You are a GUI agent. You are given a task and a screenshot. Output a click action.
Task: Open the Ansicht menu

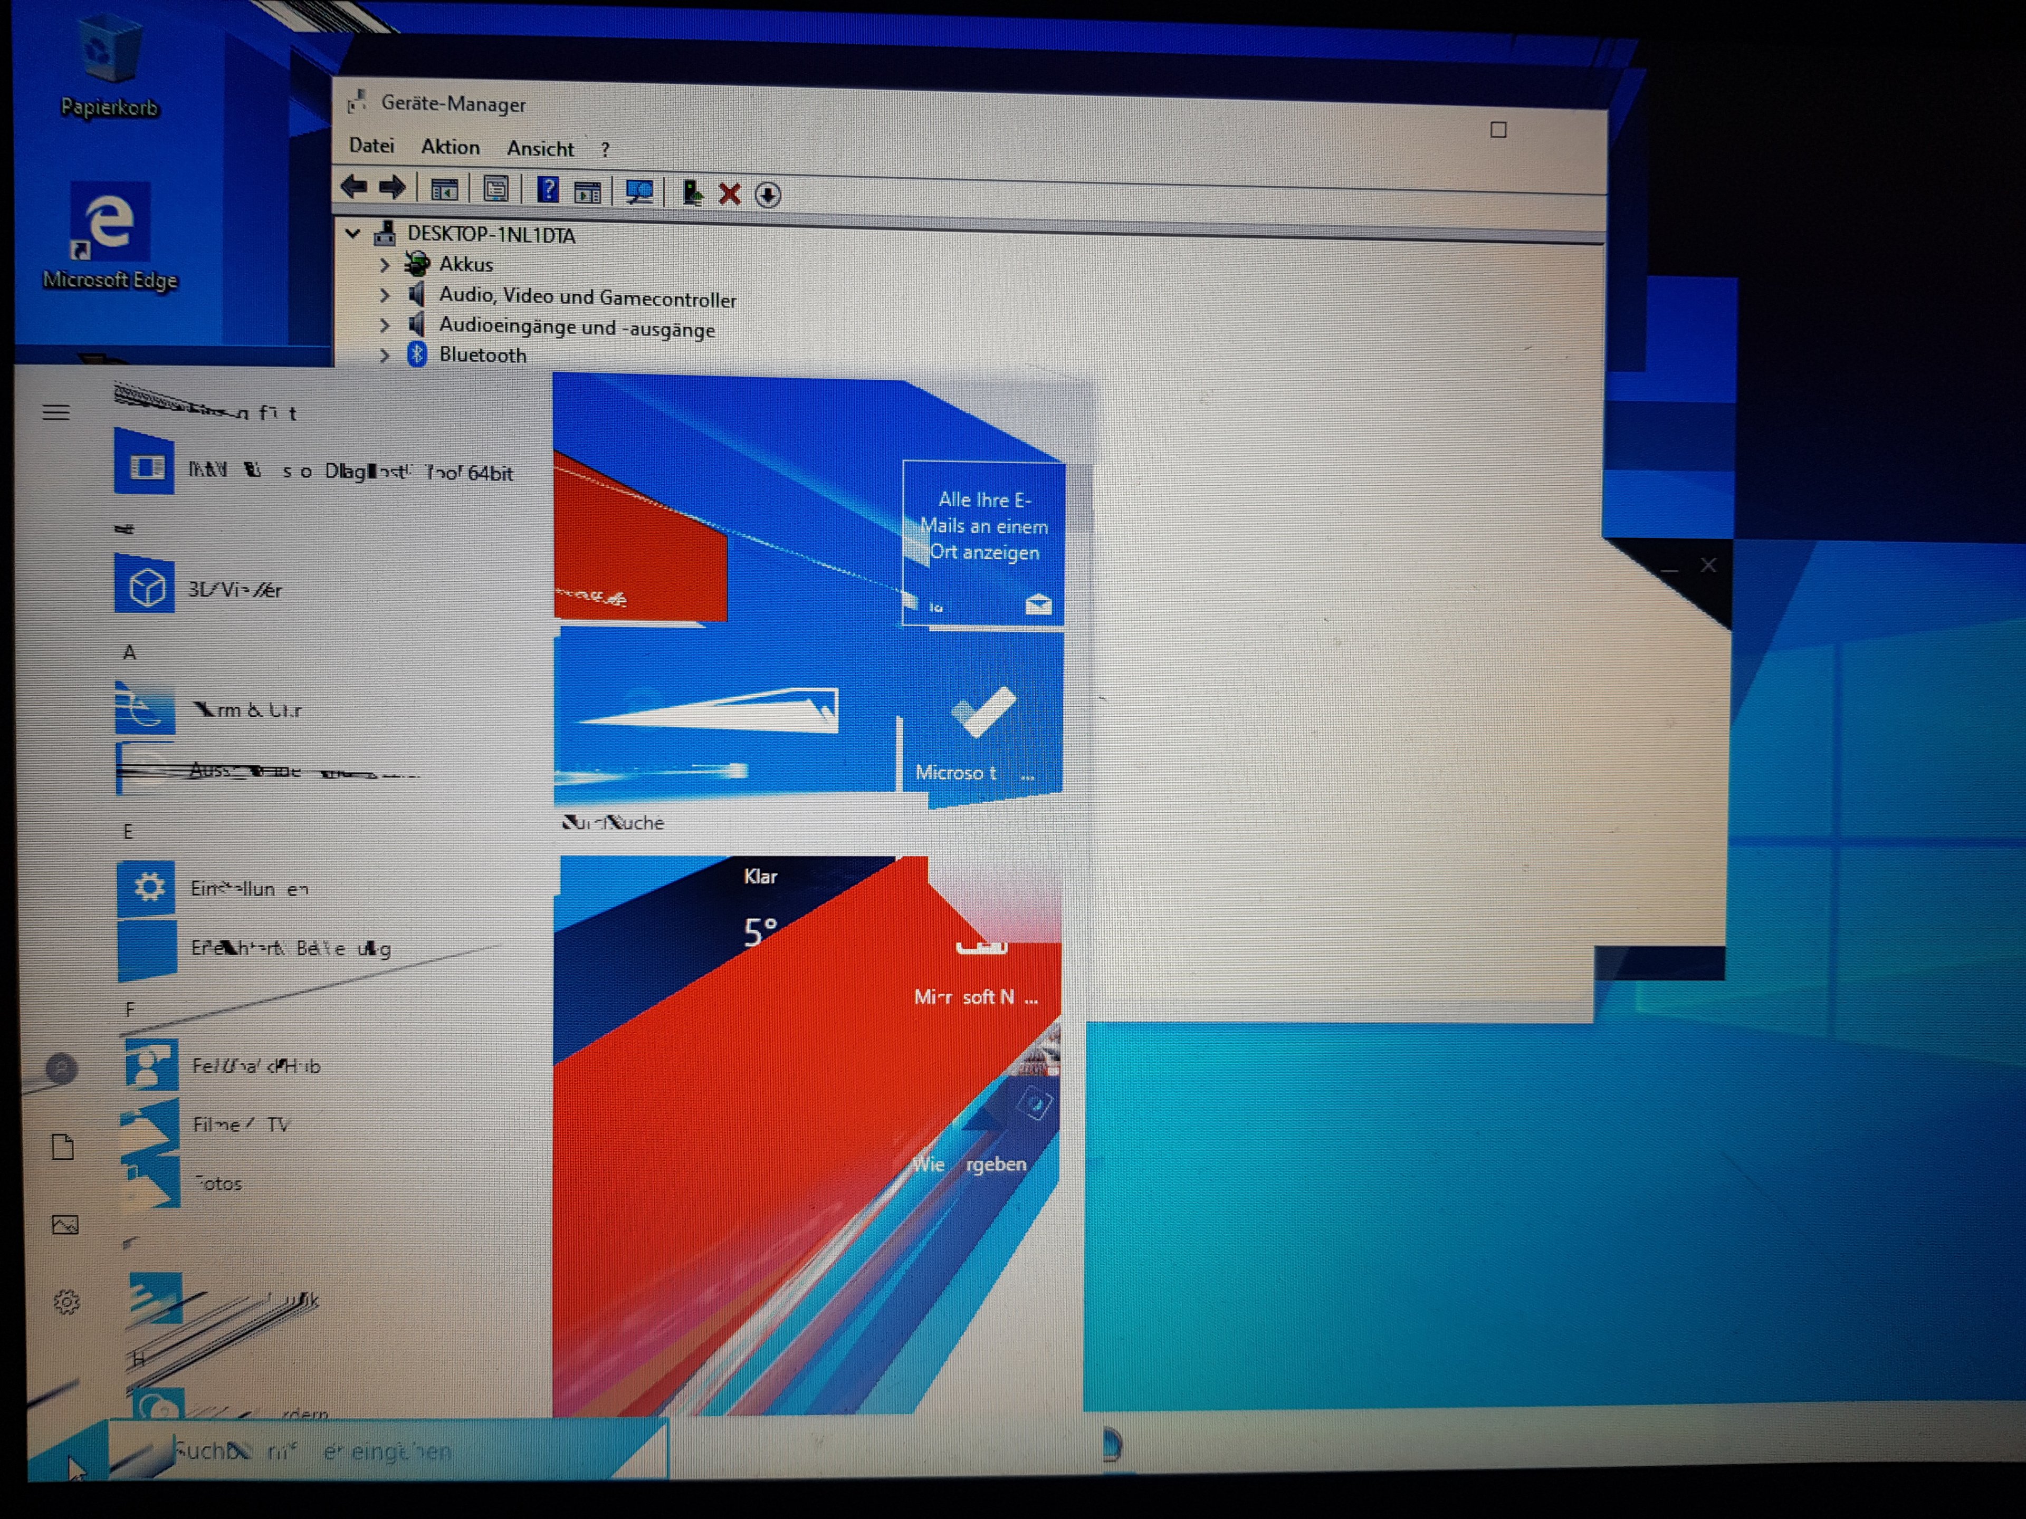pyautogui.click(x=540, y=148)
